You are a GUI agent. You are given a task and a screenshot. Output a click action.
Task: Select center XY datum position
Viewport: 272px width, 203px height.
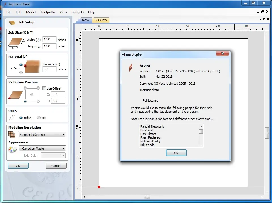32,95
